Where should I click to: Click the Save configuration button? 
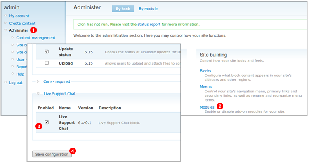click(52, 154)
